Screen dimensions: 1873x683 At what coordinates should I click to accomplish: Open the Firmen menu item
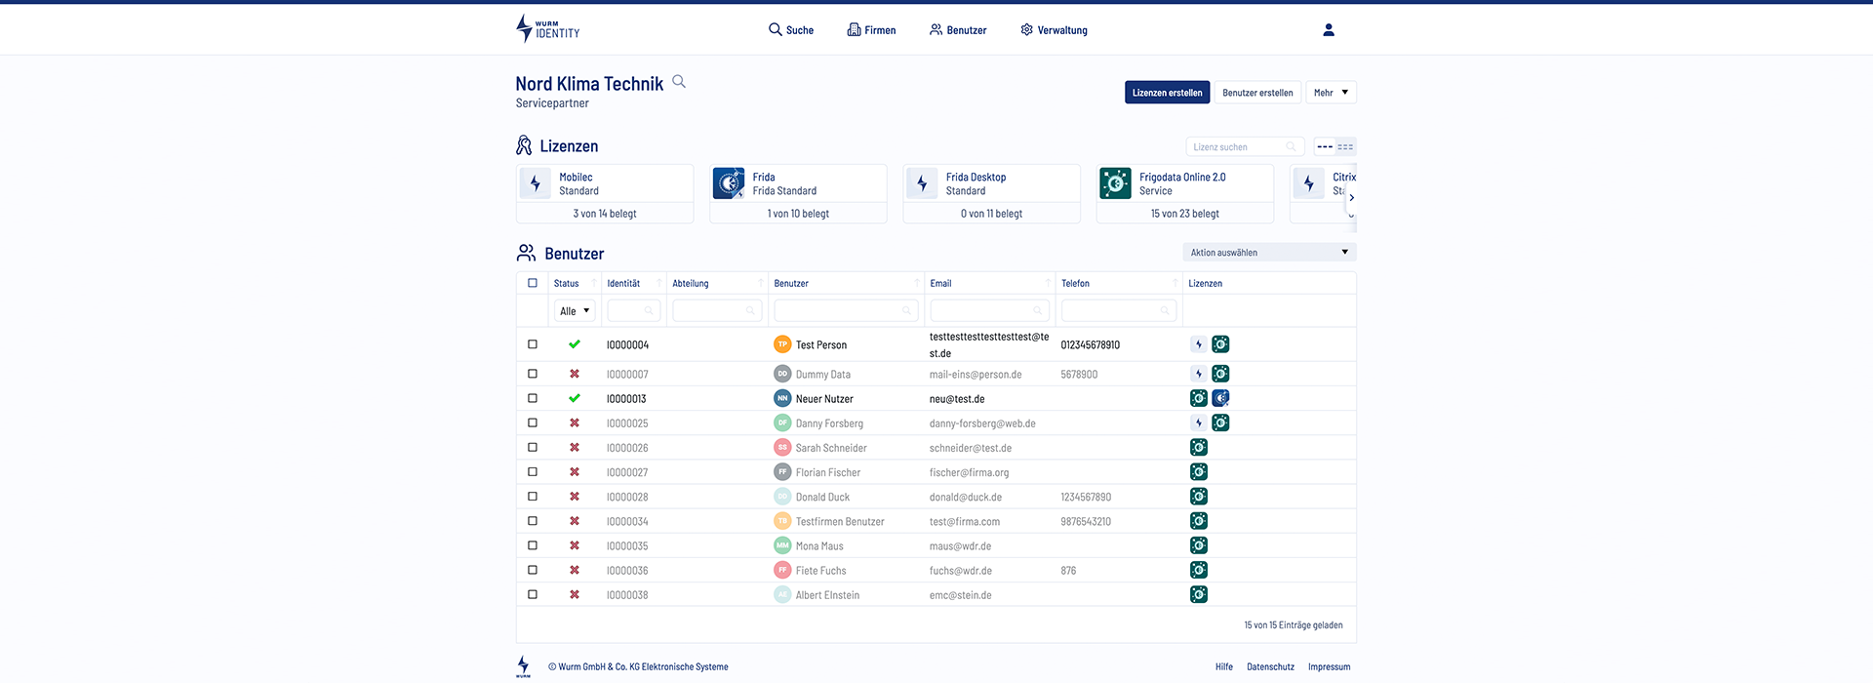tap(871, 30)
